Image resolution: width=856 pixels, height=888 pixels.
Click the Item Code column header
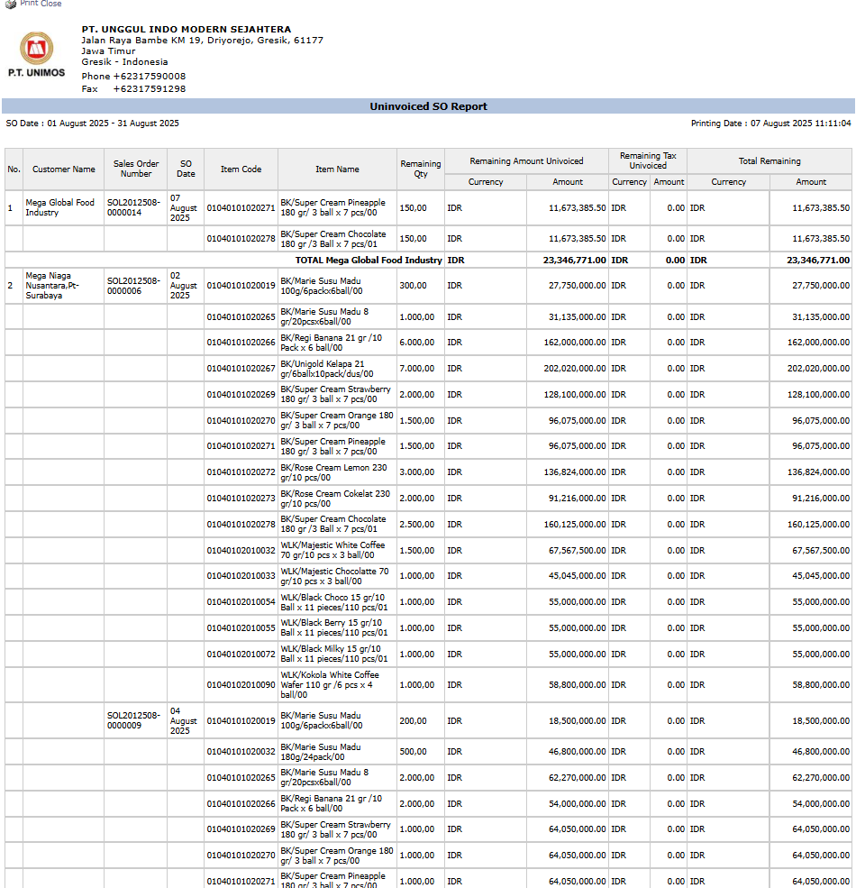(241, 169)
